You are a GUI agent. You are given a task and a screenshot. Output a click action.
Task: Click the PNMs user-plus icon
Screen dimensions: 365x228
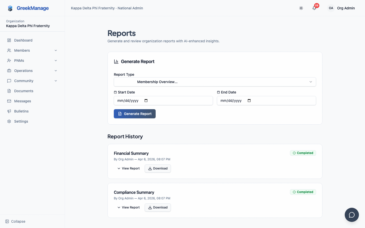click(9, 61)
